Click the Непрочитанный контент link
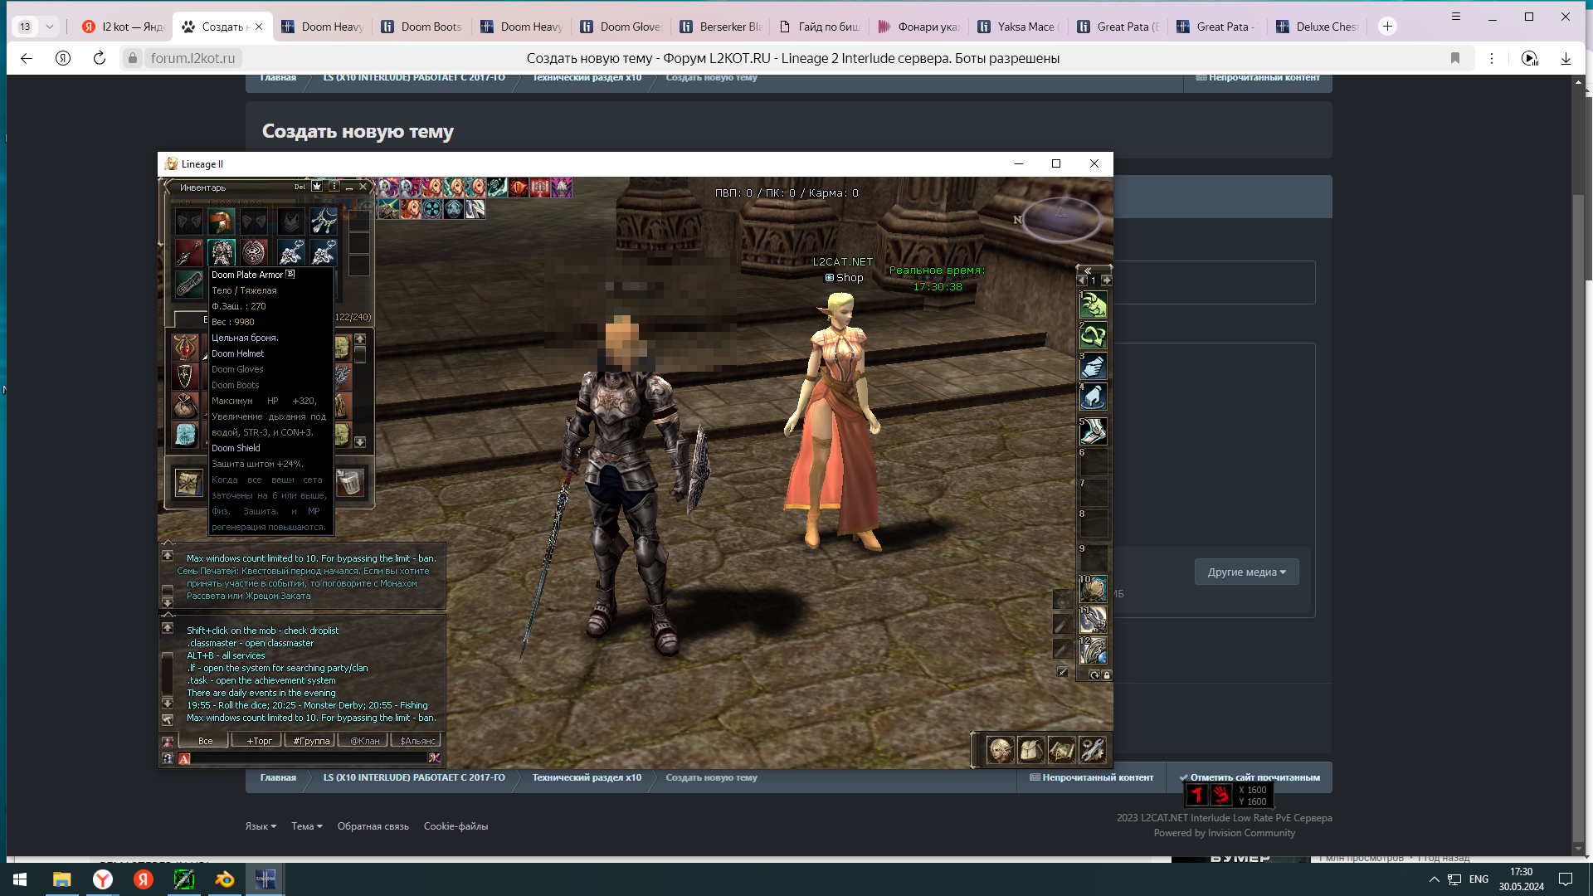The width and height of the screenshot is (1593, 896). point(1091,777)
